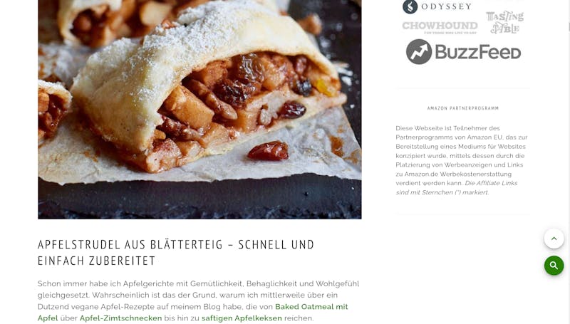The width and height of the screenshot is (570, 324).
Task: Click the intro paragraph starting Schon immer
Action: pos(199,301)
